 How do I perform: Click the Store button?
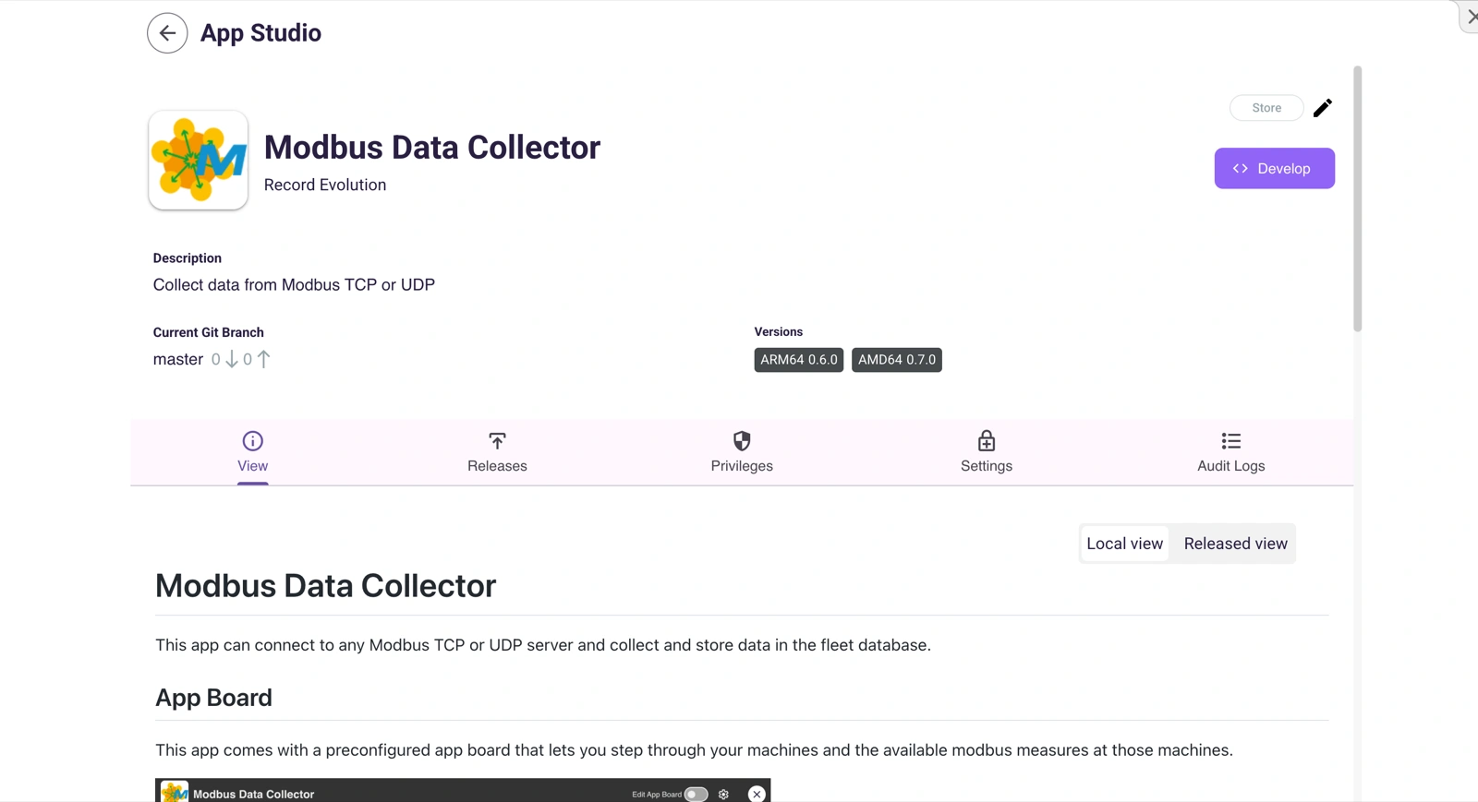[x=1266, y=108]
